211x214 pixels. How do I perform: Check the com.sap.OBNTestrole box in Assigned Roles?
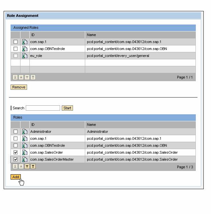(x=16, y=49)
